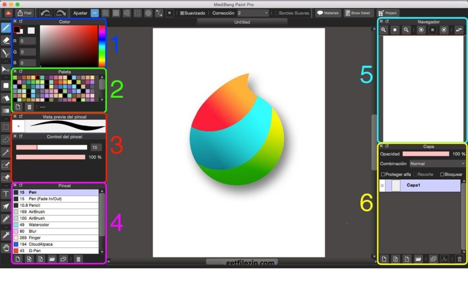Undock the Capa panel pop-out icon
468x287 pixels.
tap(387, 146)
